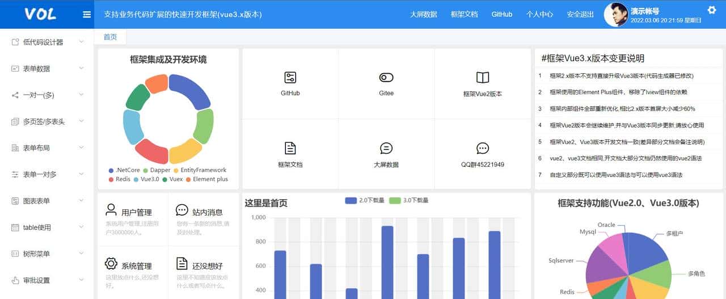Click the 多租户 pie chart label
The width and height of the screenshot is (726, 299).
pos(674,233)
